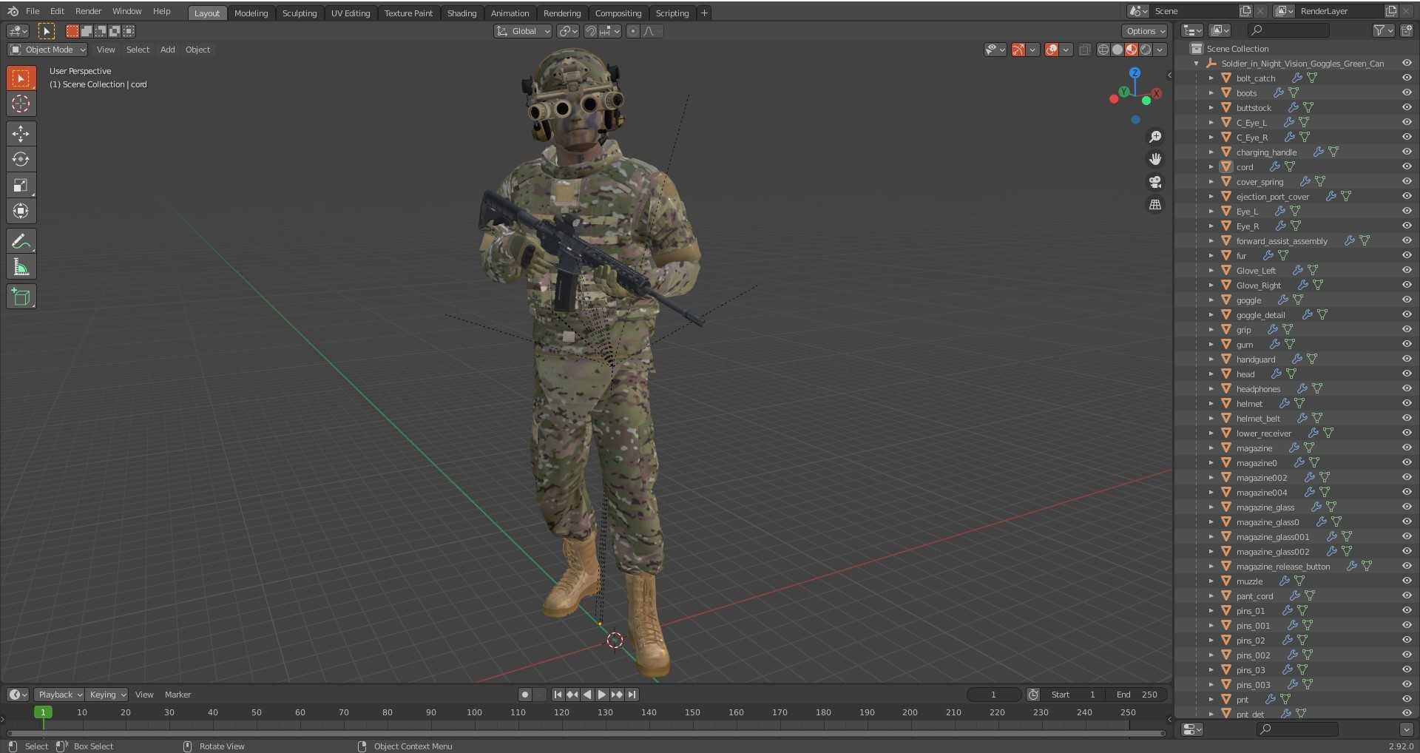The height and width of the screenshot is (753, 1420).
Task: Click the Z axis on navigation gizmo
Action: click(1135, 72)
